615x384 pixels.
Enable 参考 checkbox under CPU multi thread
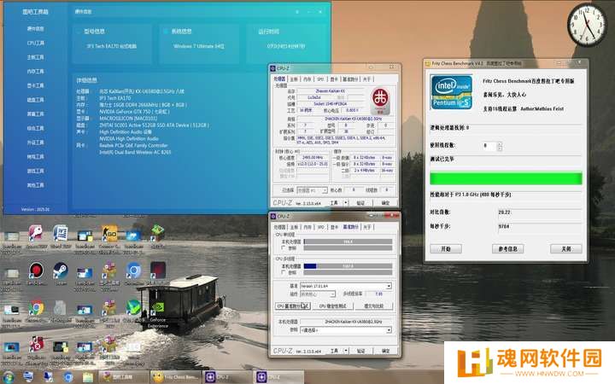point(284,272)
